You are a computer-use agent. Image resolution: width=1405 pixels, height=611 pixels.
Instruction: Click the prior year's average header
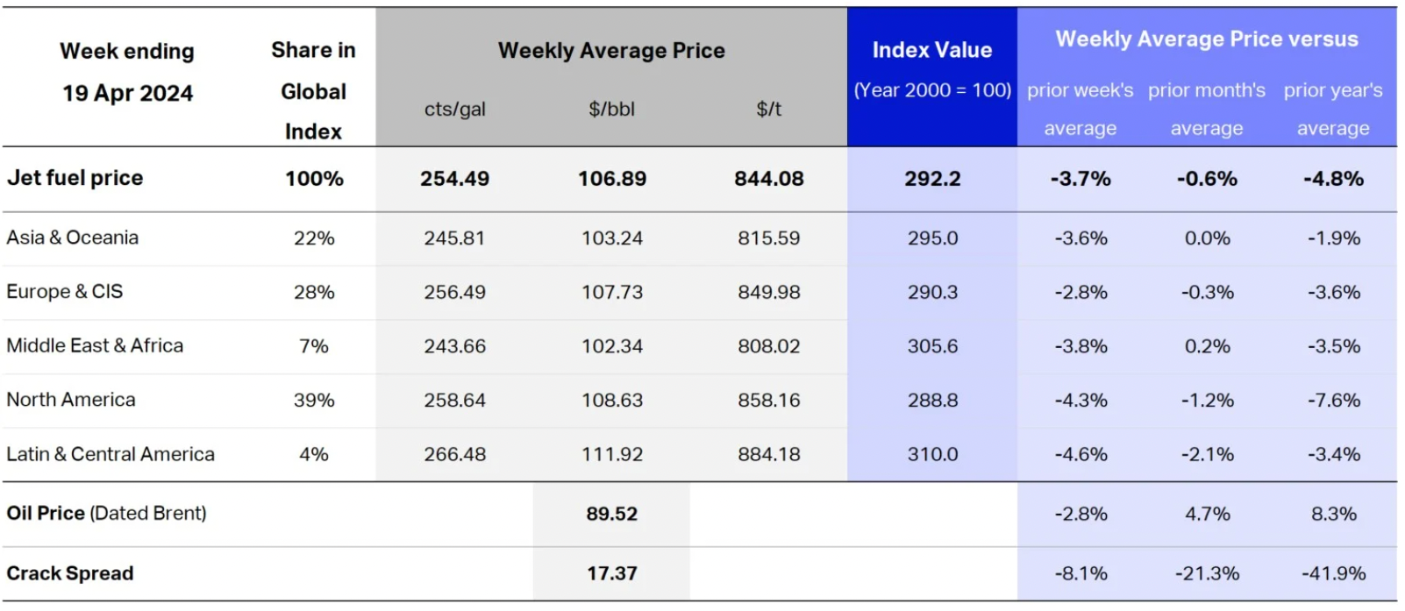(x=1333, y=109)
